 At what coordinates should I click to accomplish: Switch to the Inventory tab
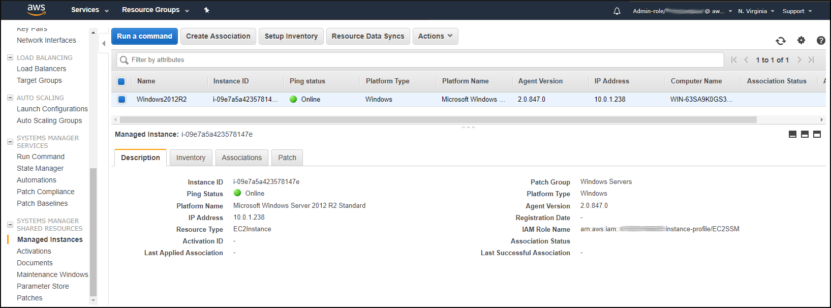coord(191,158)
